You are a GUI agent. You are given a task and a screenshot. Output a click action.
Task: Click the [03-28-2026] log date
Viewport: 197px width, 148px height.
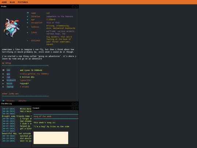(x=8, y=141)
